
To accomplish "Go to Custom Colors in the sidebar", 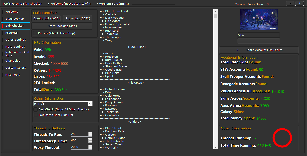I will pos(16,68).
